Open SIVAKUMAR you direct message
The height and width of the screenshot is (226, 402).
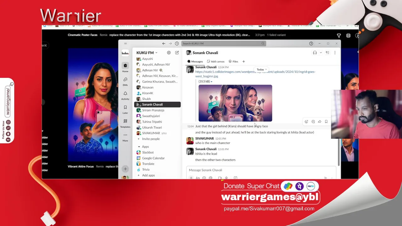[x=157, y=133]
